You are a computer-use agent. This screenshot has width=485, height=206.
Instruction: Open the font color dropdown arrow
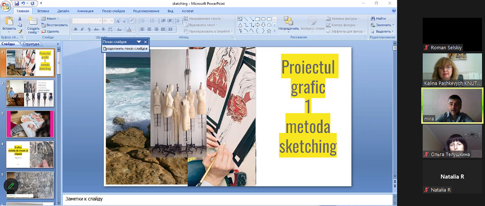[134, 29]
